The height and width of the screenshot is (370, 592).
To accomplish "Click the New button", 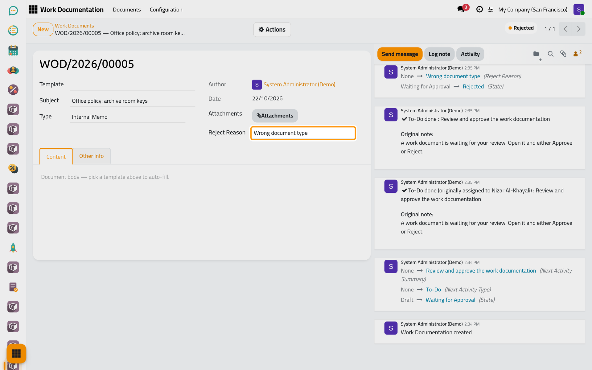I will pyautogui.click(x=43, y=30).
